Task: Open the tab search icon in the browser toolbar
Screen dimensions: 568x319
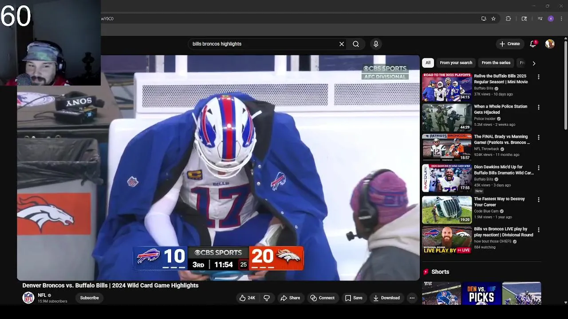Action: [524, 19]
